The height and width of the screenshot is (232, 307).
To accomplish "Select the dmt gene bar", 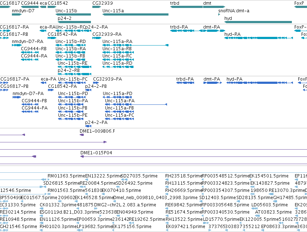I will (x=214, y=7).
